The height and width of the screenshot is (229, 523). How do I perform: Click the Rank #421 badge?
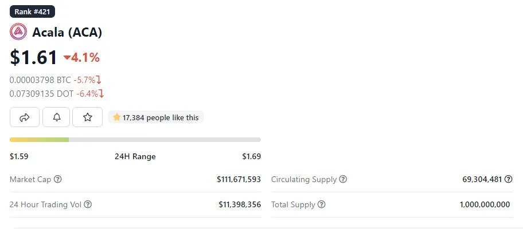pyautogui.click(x=32, y=11)
